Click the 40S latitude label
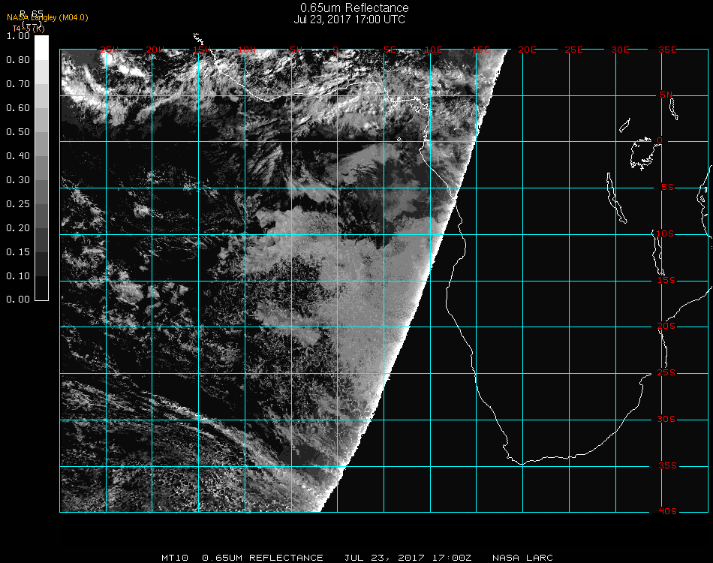Image resolution: width=713 pixels, height=563 pixels. (x=667, y=512)
